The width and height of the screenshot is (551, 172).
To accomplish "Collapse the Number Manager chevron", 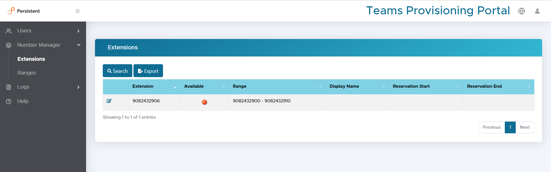I will coord(79,45).
